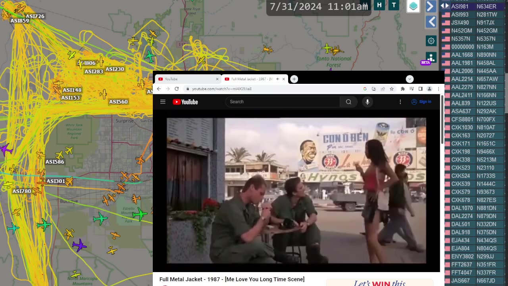
Task: Click the ASI859 flight label on map
Action: click(x=19, y=21)
